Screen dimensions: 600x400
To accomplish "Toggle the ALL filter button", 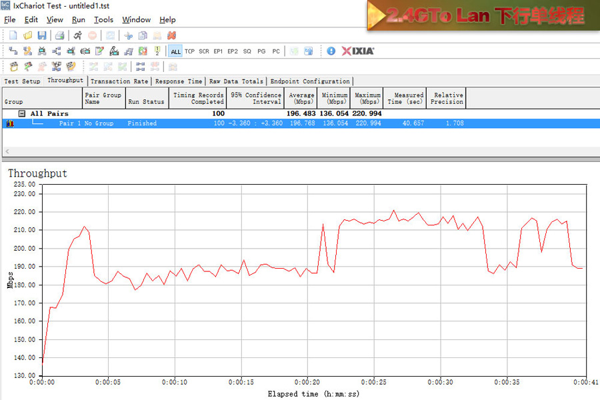I will pos(175,51).
